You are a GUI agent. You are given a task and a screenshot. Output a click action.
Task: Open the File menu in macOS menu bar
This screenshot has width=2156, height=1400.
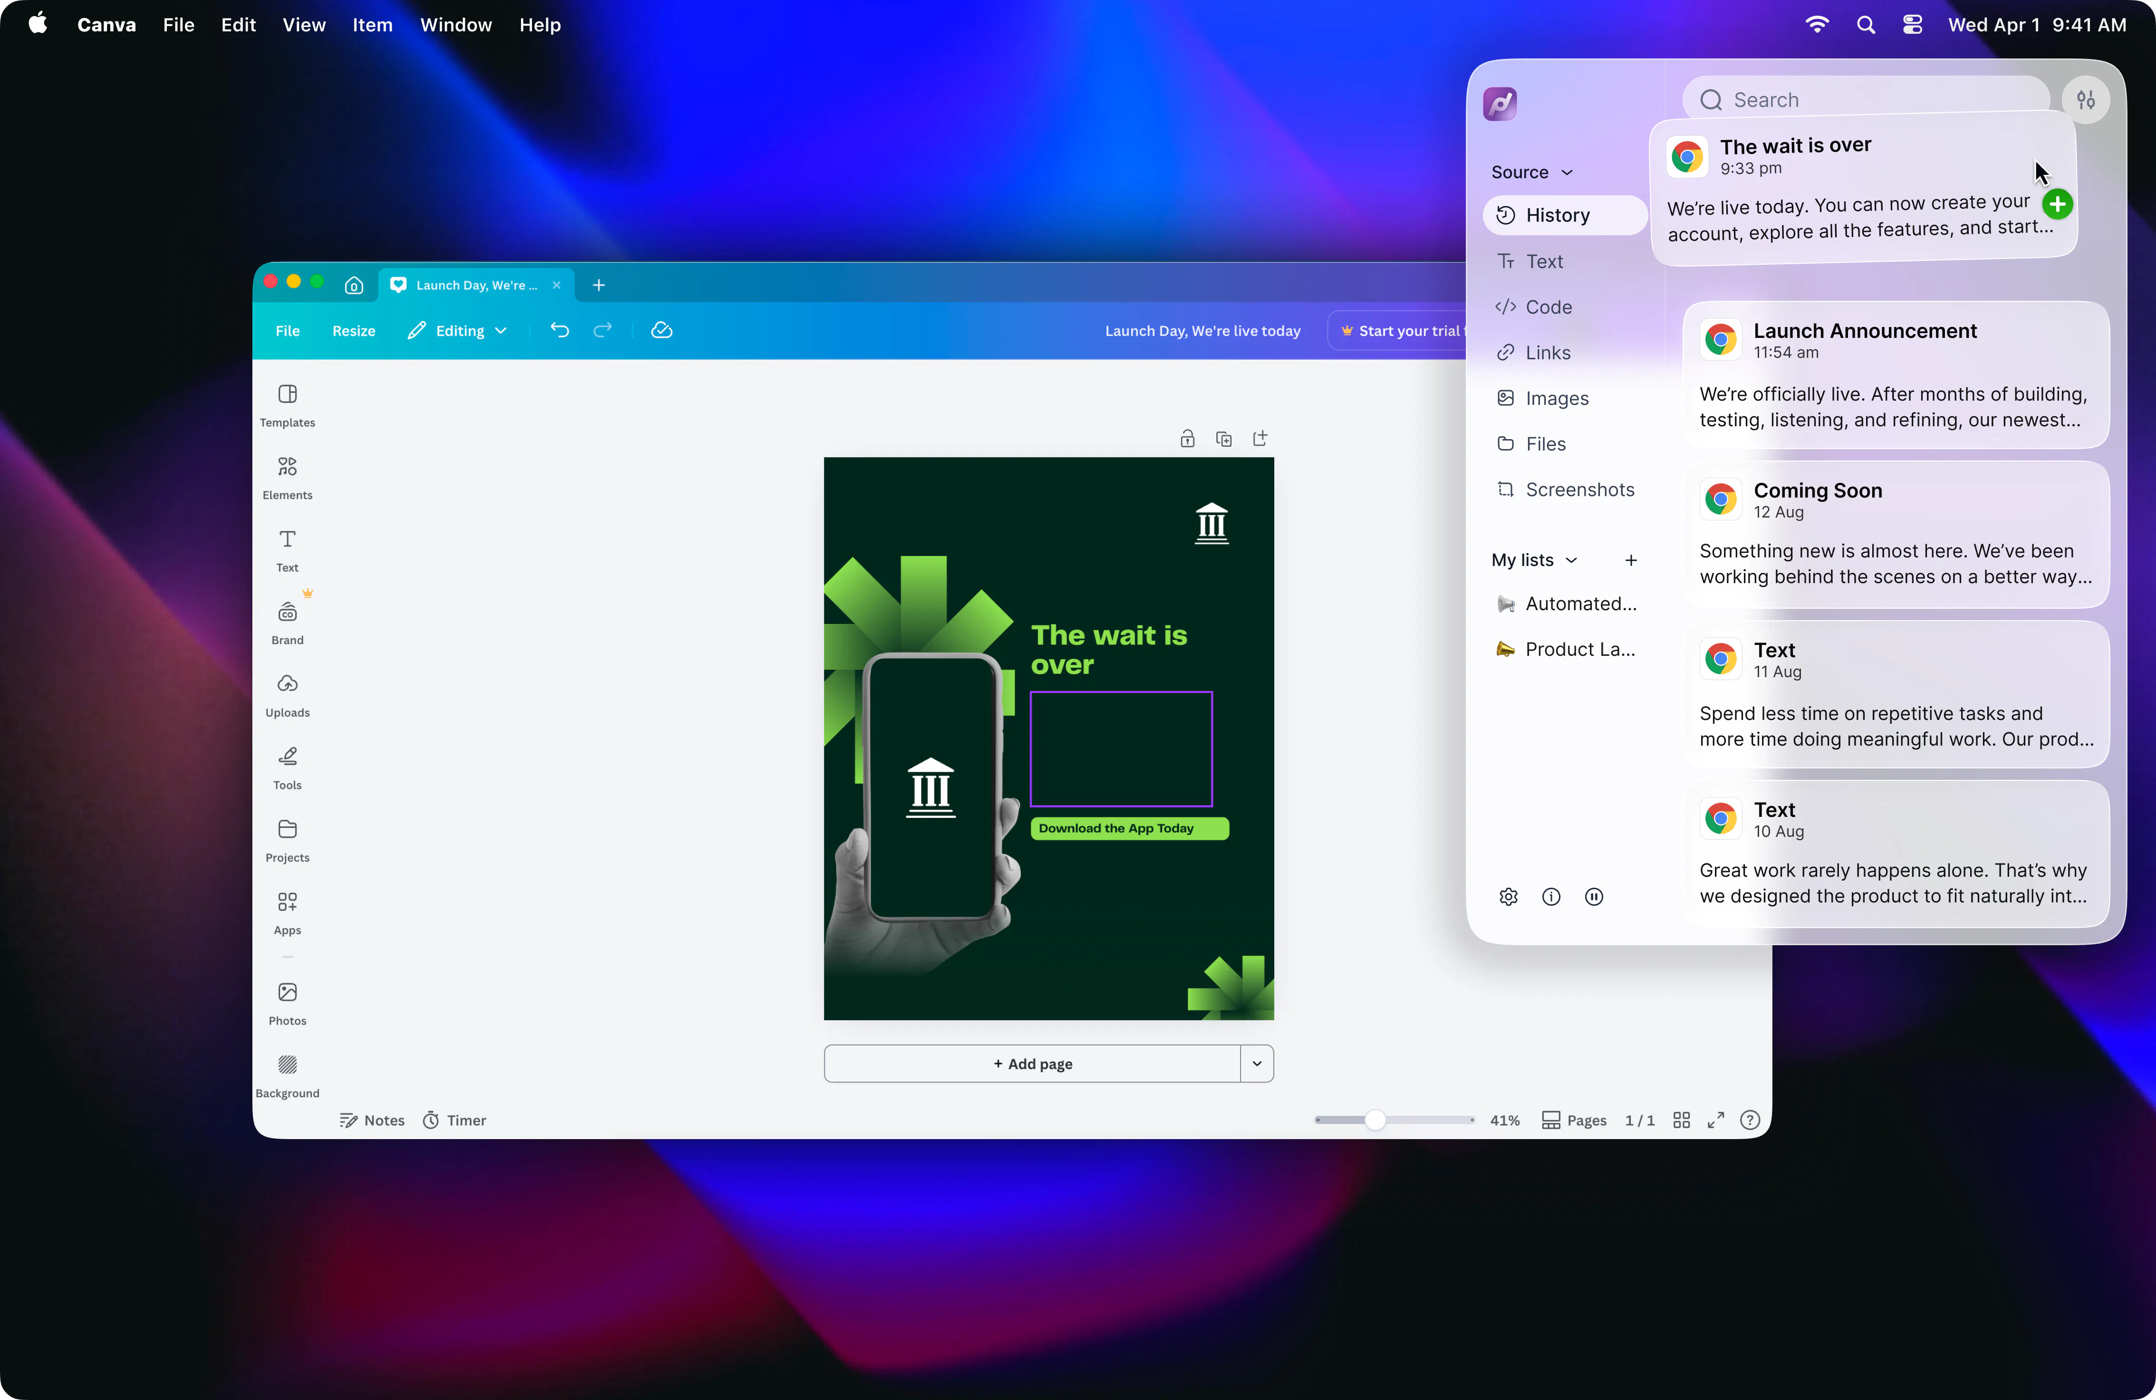[178, 25]
